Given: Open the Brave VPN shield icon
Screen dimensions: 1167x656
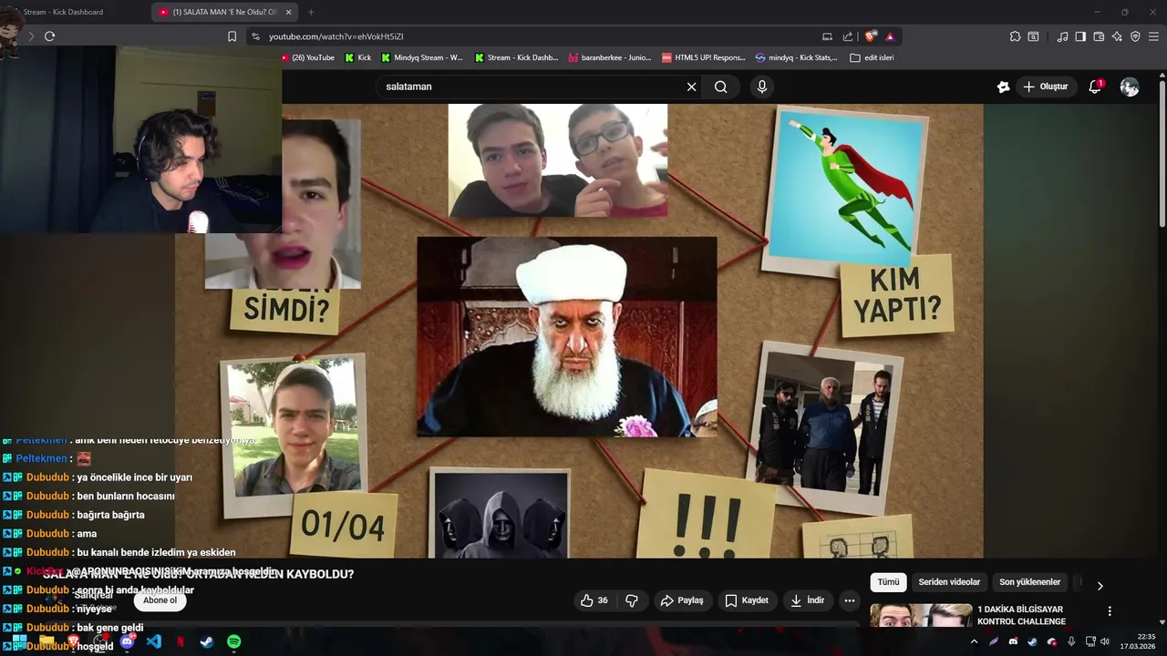Looking at the screenshot, I should [1135, 36].
